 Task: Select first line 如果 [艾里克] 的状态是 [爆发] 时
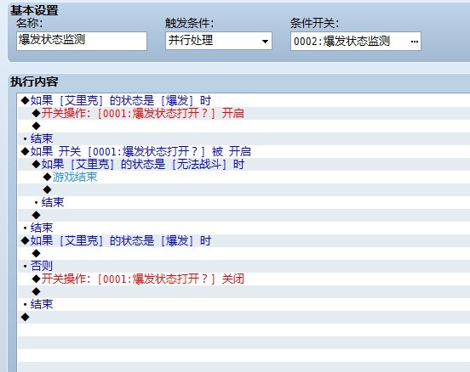[x=244, y=100]
